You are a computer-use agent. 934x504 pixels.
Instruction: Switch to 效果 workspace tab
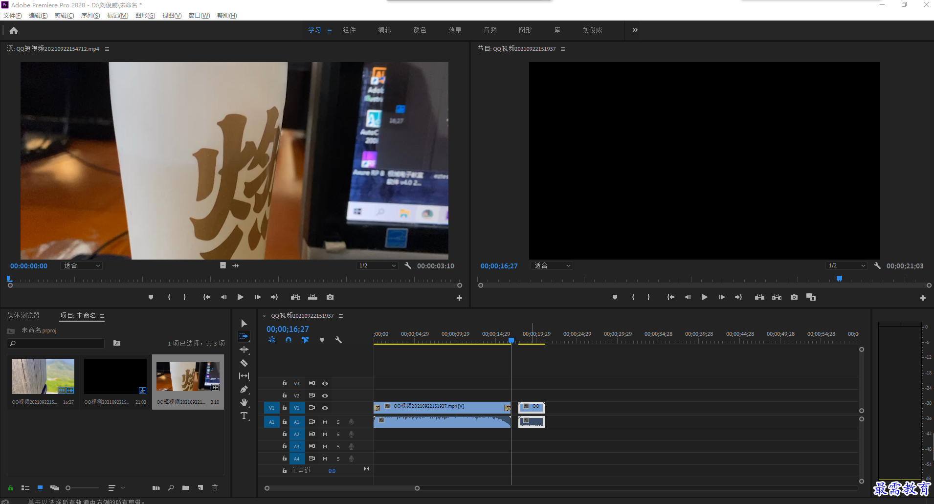455,30
